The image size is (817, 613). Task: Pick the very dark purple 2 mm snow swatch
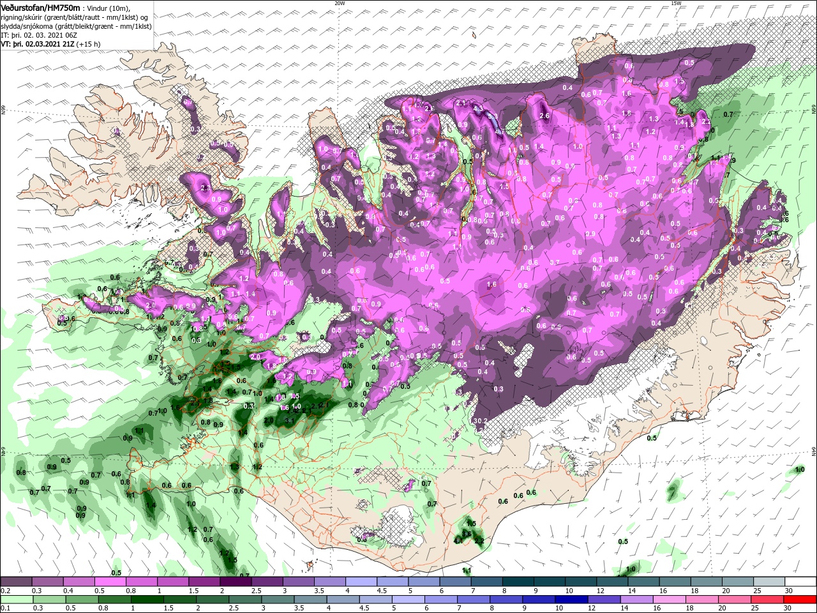pos(236,582)
